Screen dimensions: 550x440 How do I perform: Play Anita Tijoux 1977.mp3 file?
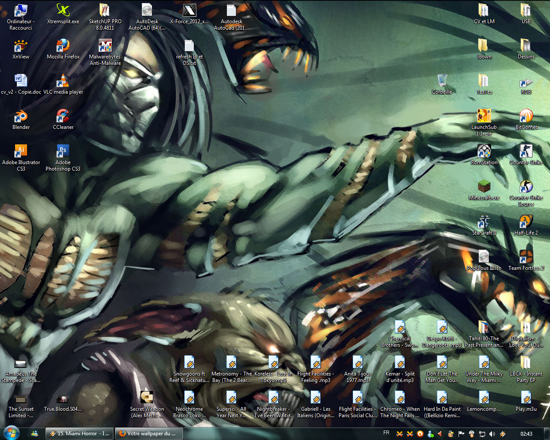(x=357, y=370)
